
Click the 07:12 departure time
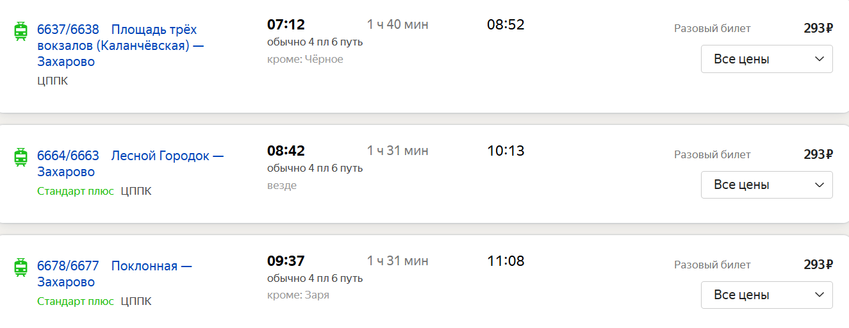286,25
